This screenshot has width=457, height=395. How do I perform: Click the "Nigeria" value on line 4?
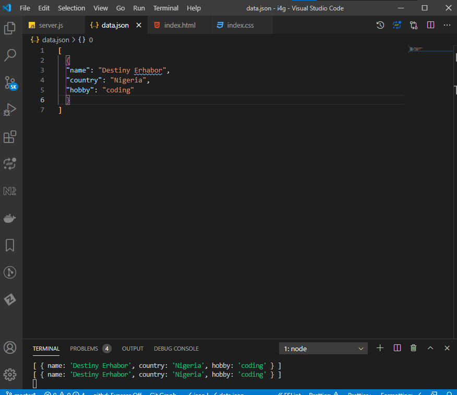tap(128, 80)
